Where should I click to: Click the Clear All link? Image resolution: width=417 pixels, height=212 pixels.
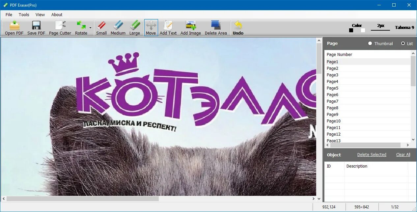click(403, 155)
